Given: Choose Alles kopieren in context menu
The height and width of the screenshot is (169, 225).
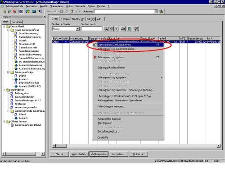Looking at the screenshot, I should (128, 123).
